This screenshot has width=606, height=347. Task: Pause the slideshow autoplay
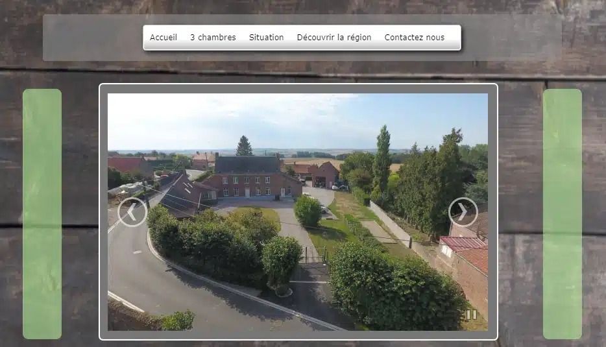(x=471, y=315)
